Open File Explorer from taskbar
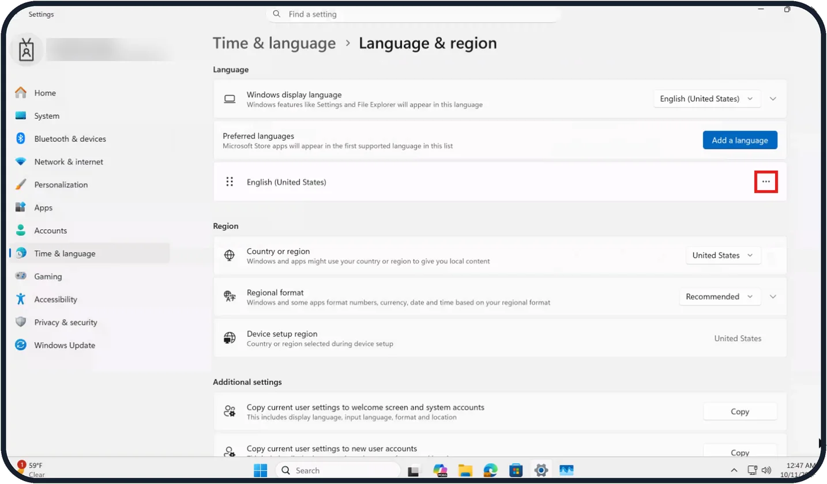This screenshot has height=484, width=827. point(465,470)
